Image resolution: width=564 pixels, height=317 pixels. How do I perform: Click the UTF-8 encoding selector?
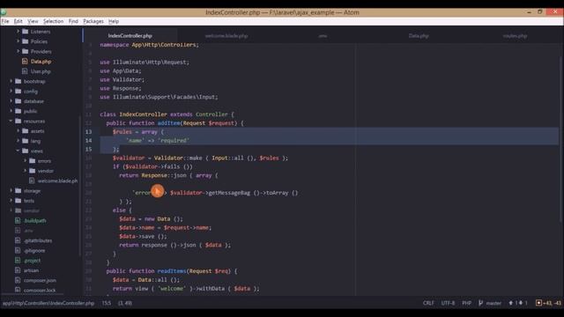449,303
